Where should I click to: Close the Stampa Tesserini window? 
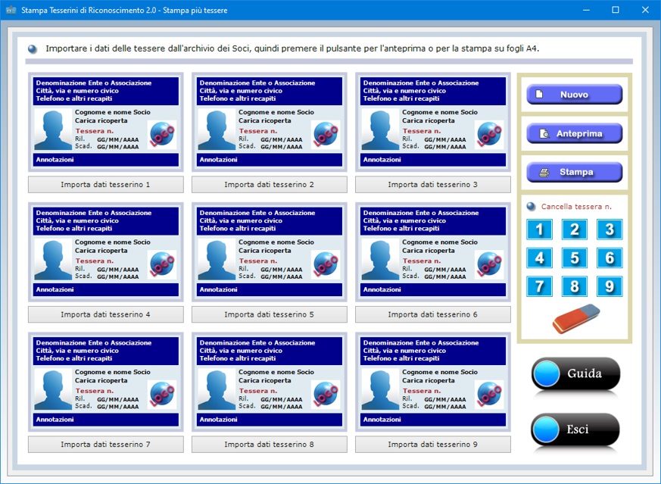click(645, 10)
